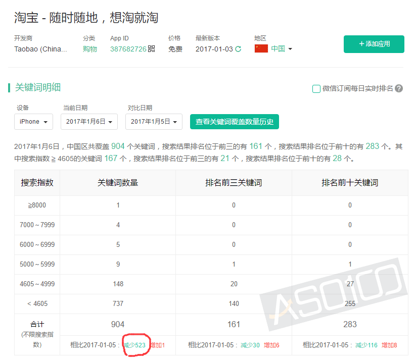Click the QR code icon beside App ID
Viewport: 414px width, 362px height.
151,49
